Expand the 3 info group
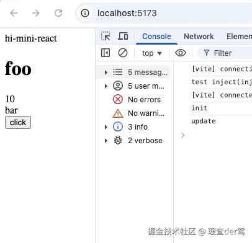Image resolution: width=252 pixels, height=243 pixels. click(106, 127)
